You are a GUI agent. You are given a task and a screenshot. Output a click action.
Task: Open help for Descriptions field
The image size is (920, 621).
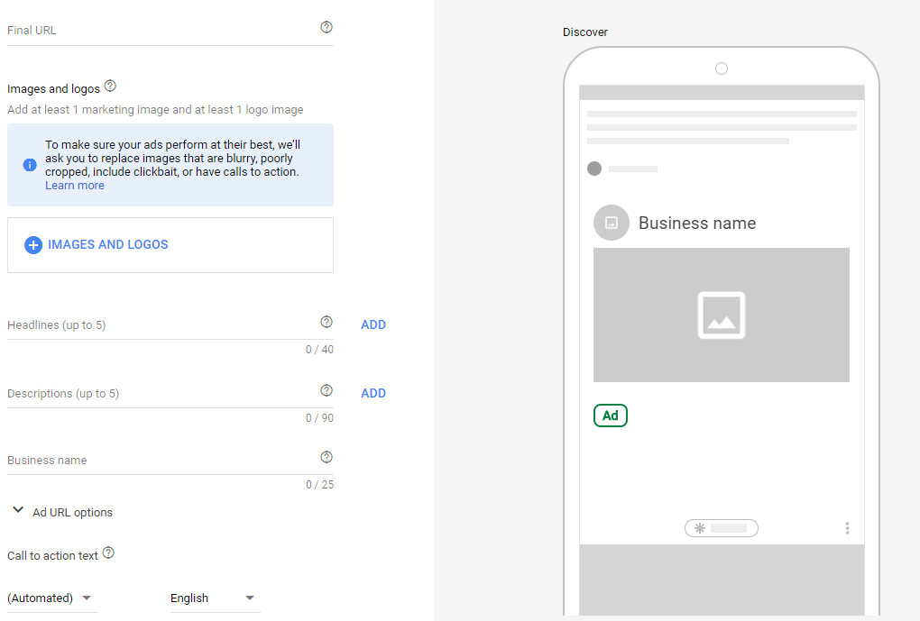pyautogui.click(x=327, y=390)
